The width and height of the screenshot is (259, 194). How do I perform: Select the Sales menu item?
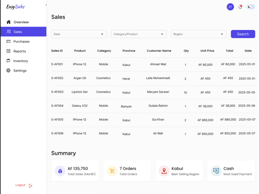(24, 32)
